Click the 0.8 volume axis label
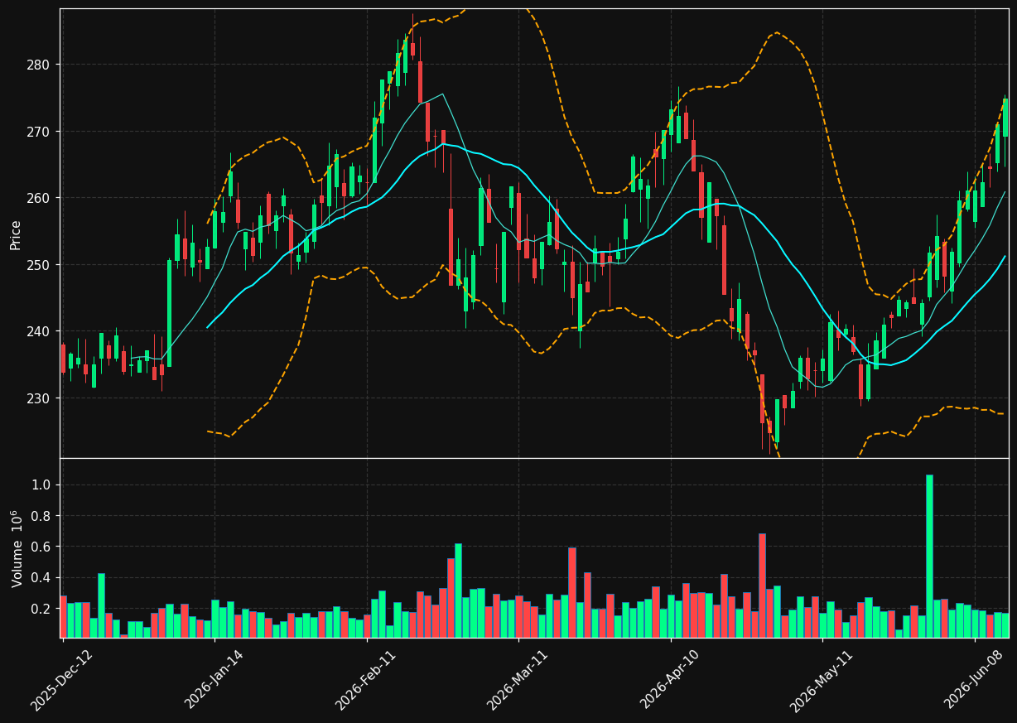 [43, 516]
